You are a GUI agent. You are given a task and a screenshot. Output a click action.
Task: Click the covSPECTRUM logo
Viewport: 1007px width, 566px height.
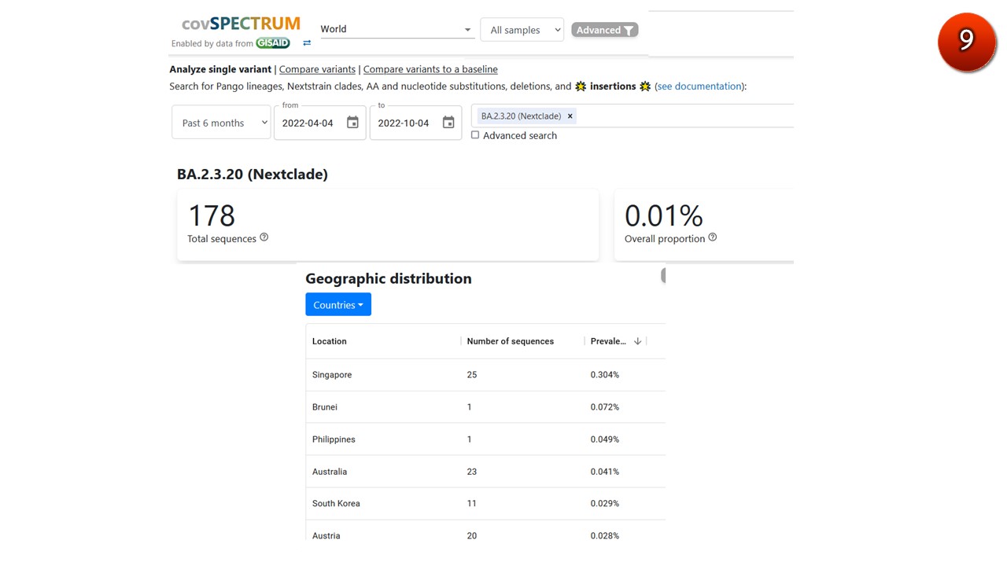click(x=241, y=24)
